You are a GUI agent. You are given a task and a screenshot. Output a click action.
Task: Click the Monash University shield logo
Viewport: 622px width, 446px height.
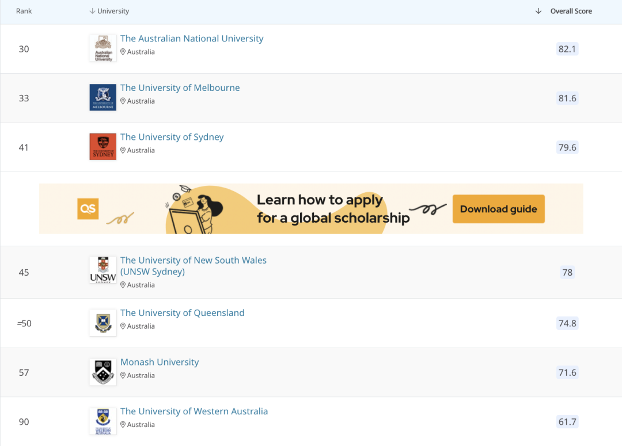click(x=103, y=372)
